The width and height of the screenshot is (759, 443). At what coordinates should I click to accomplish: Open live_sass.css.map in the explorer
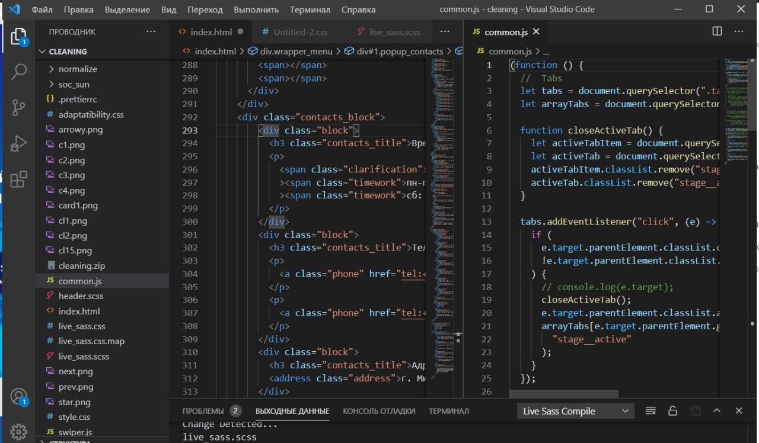(102, 341)
